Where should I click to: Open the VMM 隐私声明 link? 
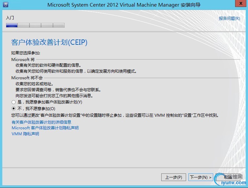pos(25,134)
